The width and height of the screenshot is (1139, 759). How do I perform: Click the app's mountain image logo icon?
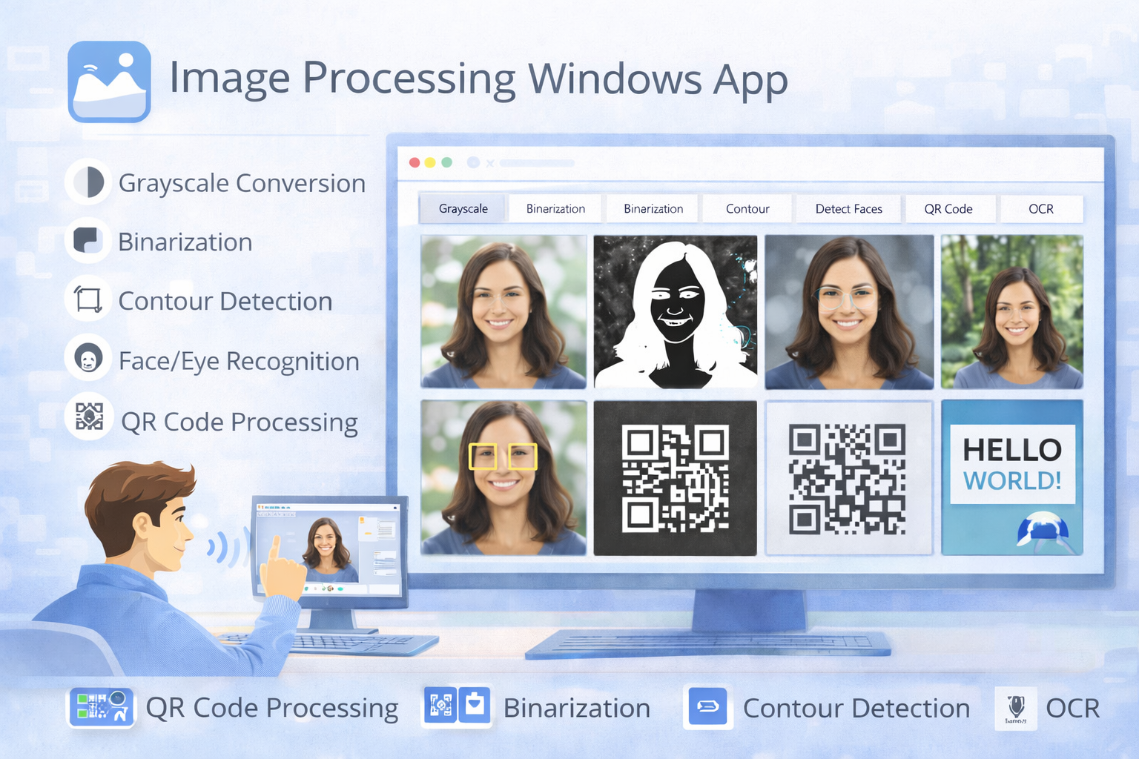tap(108, 81)
